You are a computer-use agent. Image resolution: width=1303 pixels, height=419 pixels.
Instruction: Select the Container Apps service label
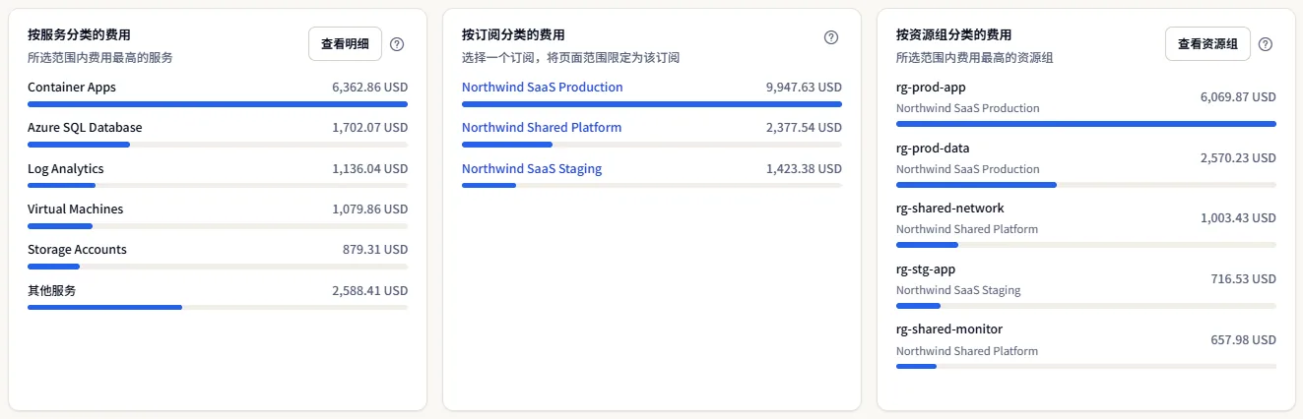point(72,88)
